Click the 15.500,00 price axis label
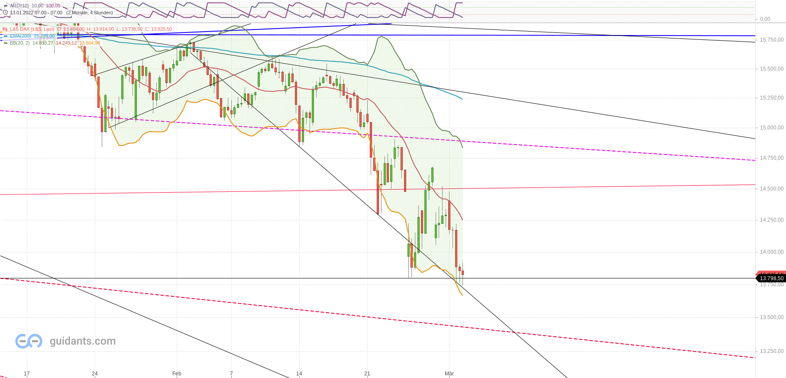 pos(772,69)
